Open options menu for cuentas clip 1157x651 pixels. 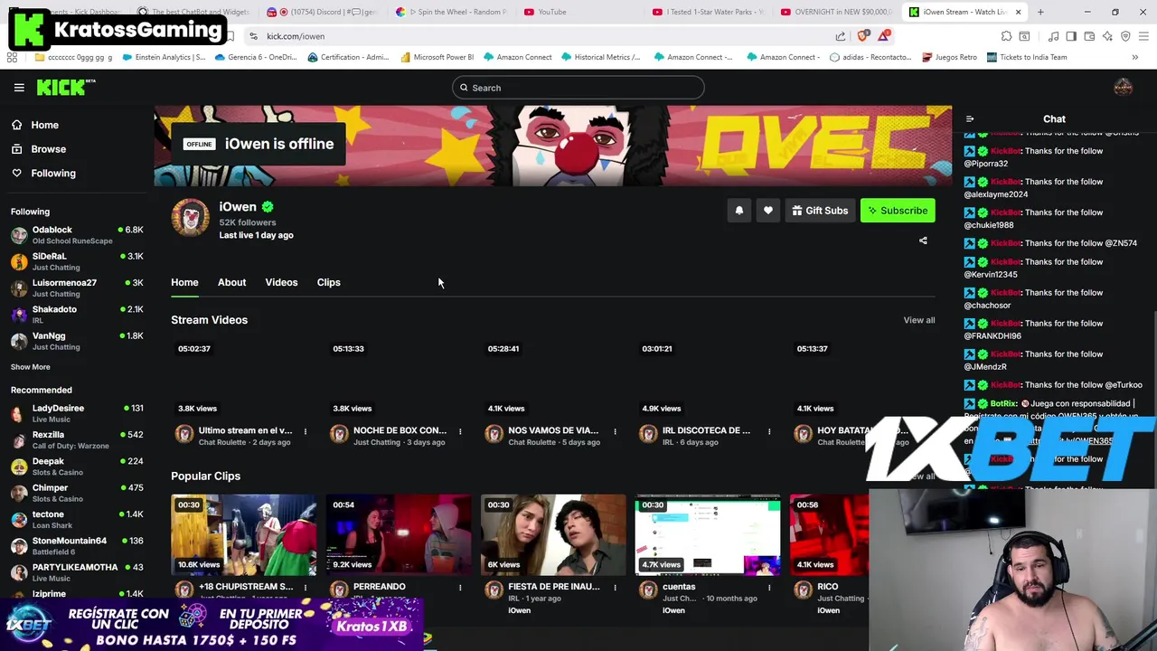point(769,587)
